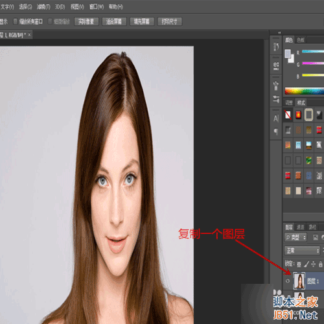The image size is (324, 324).
Task: Click the foreground color swatch
Action: [x=288, y=53]
